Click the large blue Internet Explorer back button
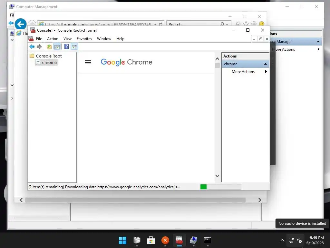The height and width of the screenshot is (248, 330). (x=20, y=24)
